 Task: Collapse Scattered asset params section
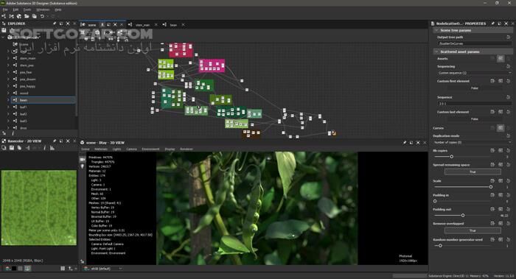click(x=436, y=52)
